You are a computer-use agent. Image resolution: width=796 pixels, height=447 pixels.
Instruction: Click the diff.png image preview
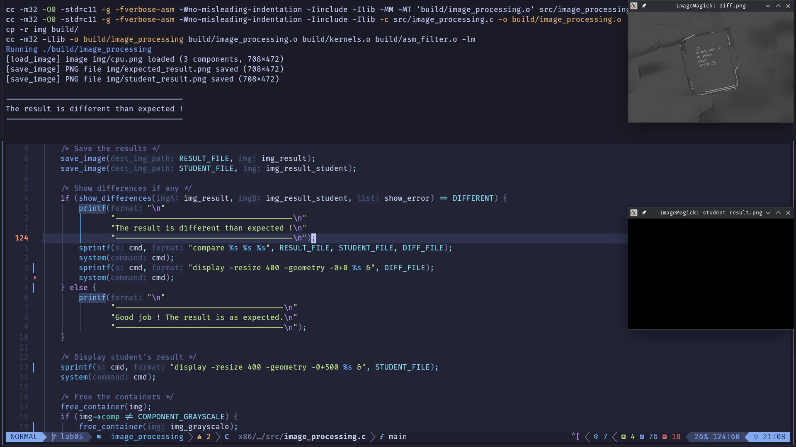click(x=711, y=67)
